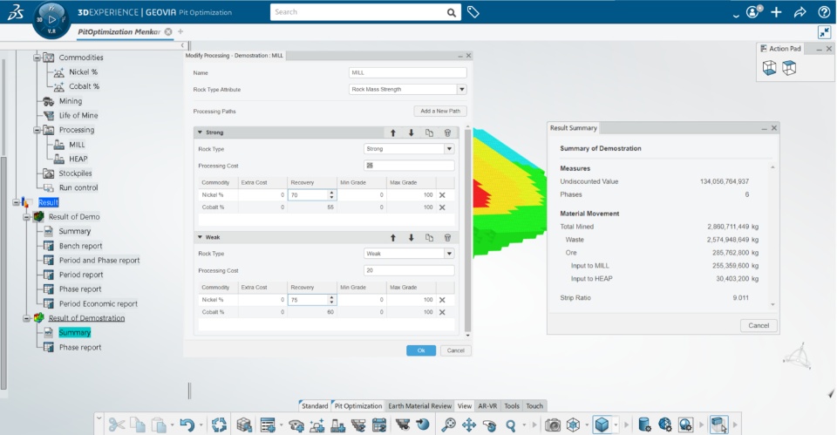Collapse the Weak path section triangle
The height and width of the screenshot is (435, 837).
201,237
